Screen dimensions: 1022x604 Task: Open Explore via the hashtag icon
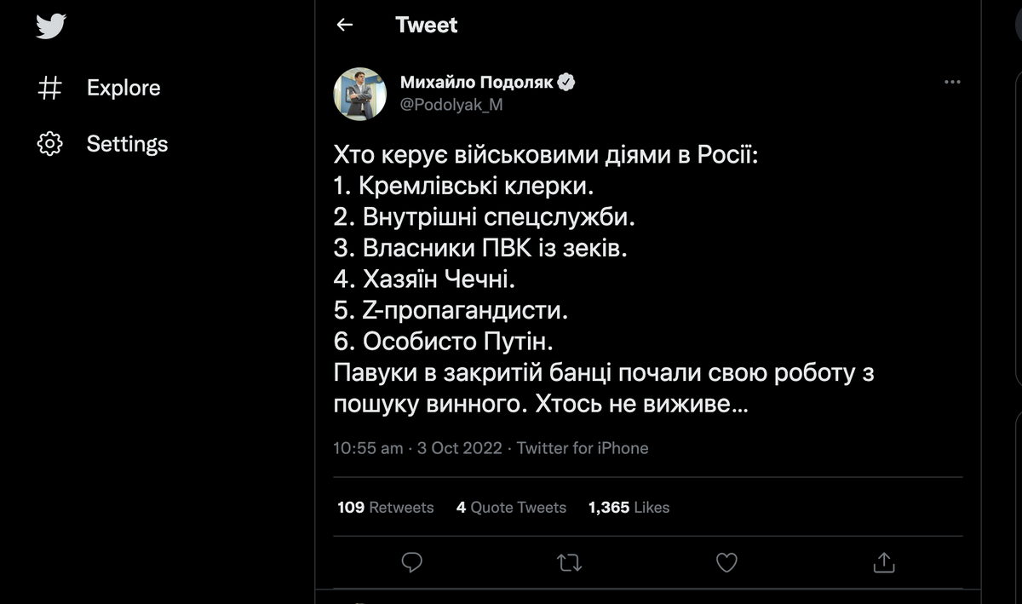50,87
